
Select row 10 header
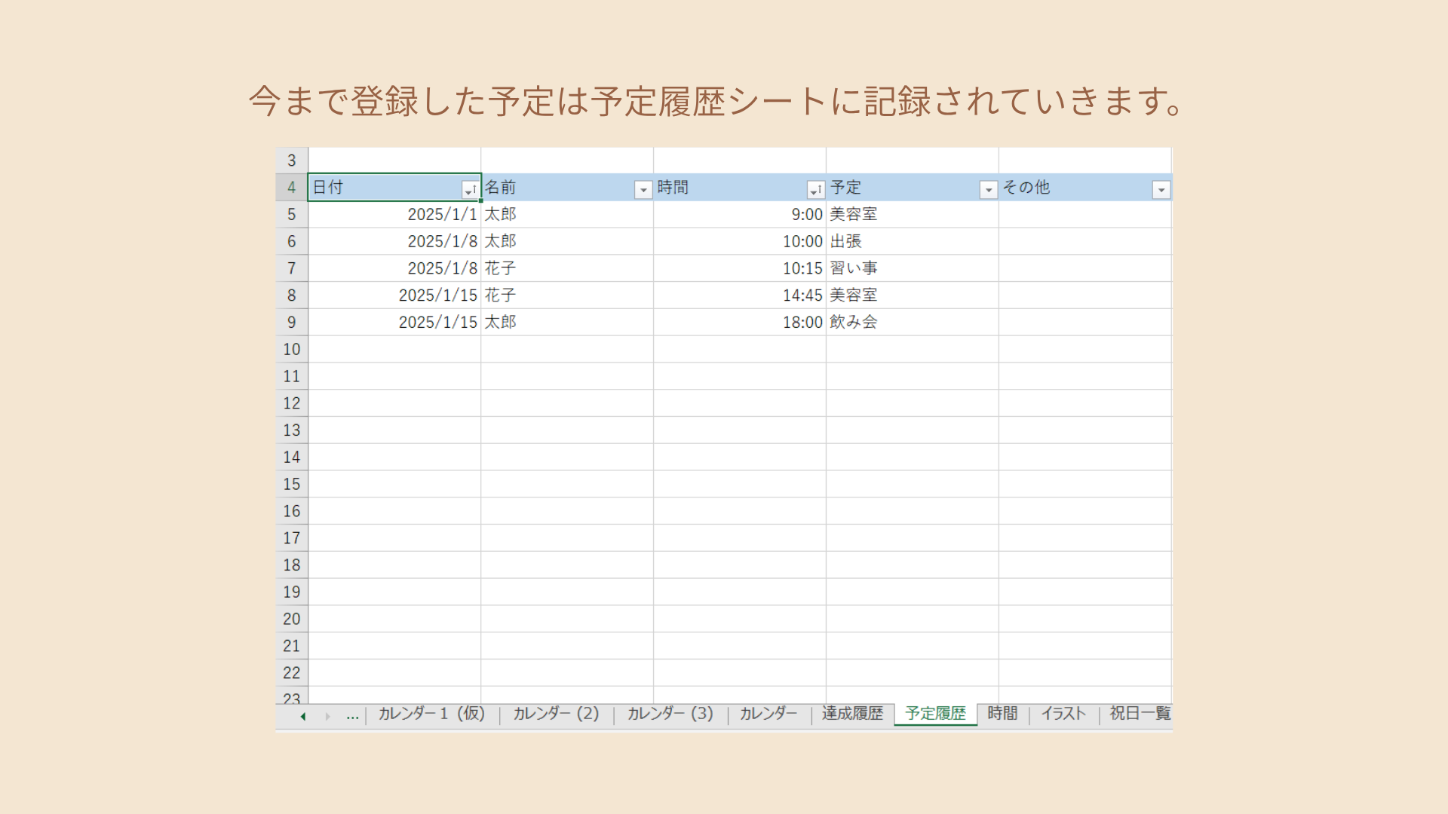pyautogui.click(x=291, y=350)
